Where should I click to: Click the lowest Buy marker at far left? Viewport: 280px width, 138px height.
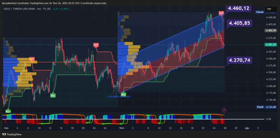click(8, 111)
